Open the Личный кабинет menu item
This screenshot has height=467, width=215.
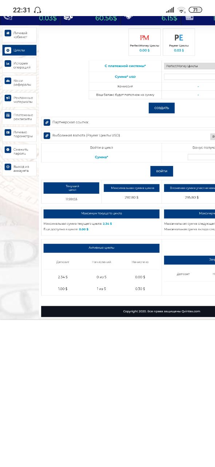click(x=19, y=35)
